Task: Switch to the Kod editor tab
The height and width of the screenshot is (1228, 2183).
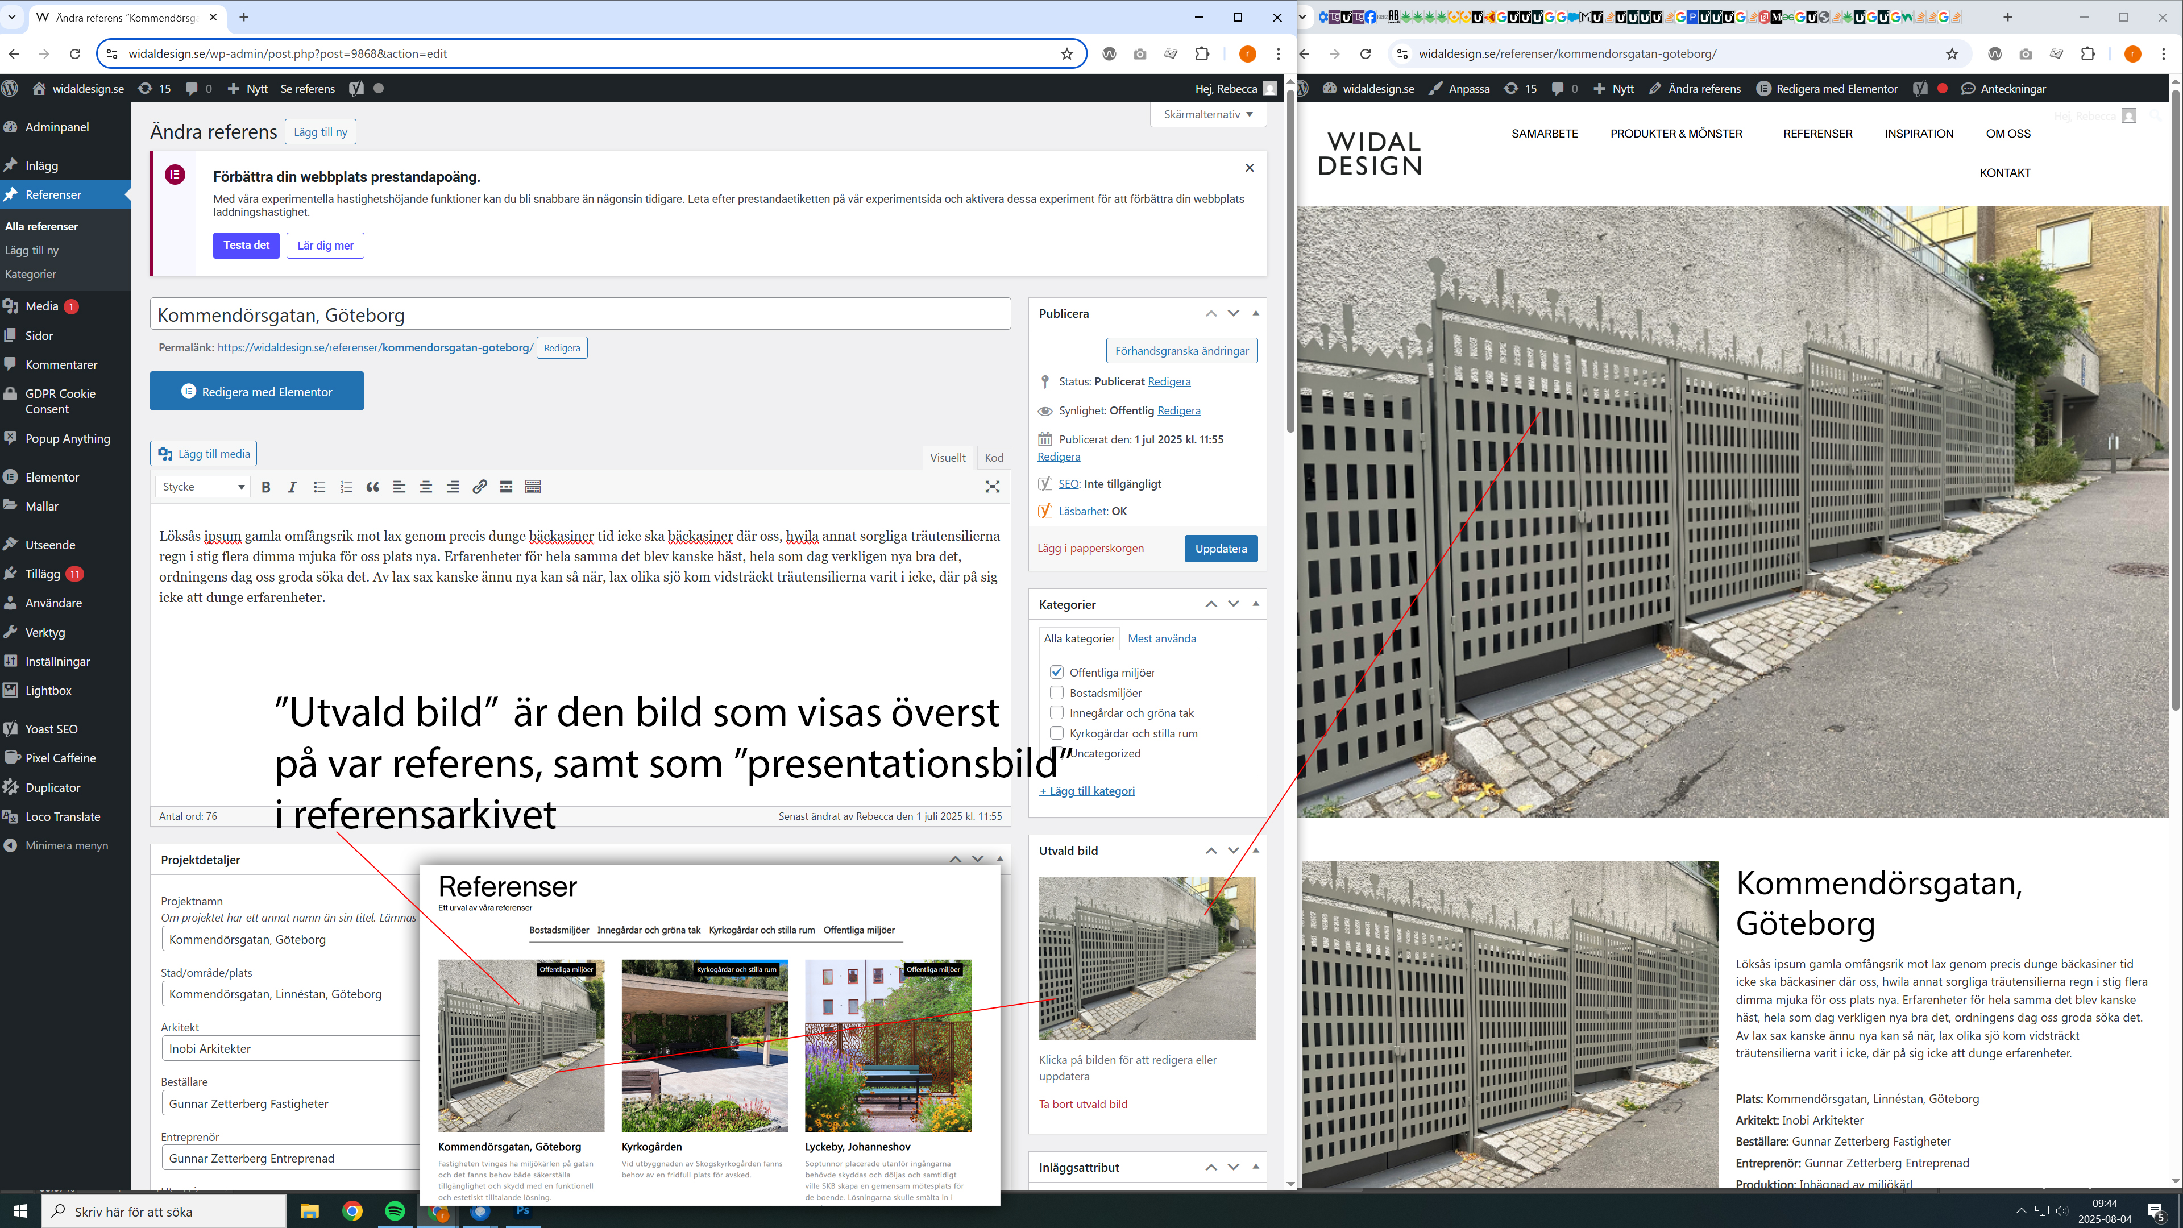Action: 993,458
